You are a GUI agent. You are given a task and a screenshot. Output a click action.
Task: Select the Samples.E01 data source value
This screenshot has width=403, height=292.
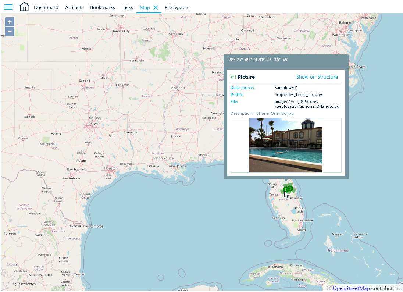[286, 88]
